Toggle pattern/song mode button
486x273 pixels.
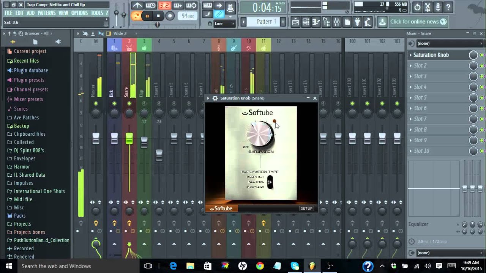click(136, 16)
